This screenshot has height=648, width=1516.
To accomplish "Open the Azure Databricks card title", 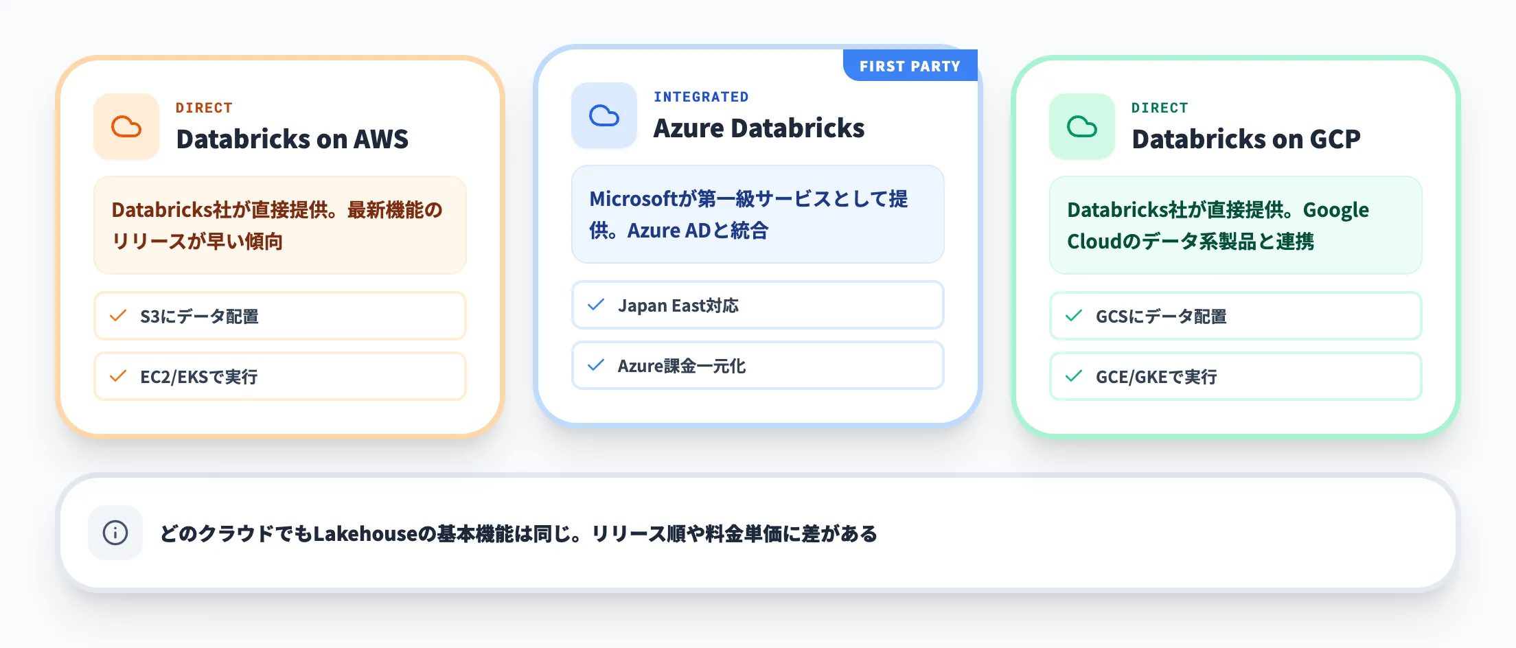I will 759,128.
